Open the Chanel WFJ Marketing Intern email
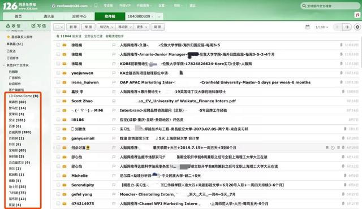The image size is (362, 209). click(x=194, y=203)
